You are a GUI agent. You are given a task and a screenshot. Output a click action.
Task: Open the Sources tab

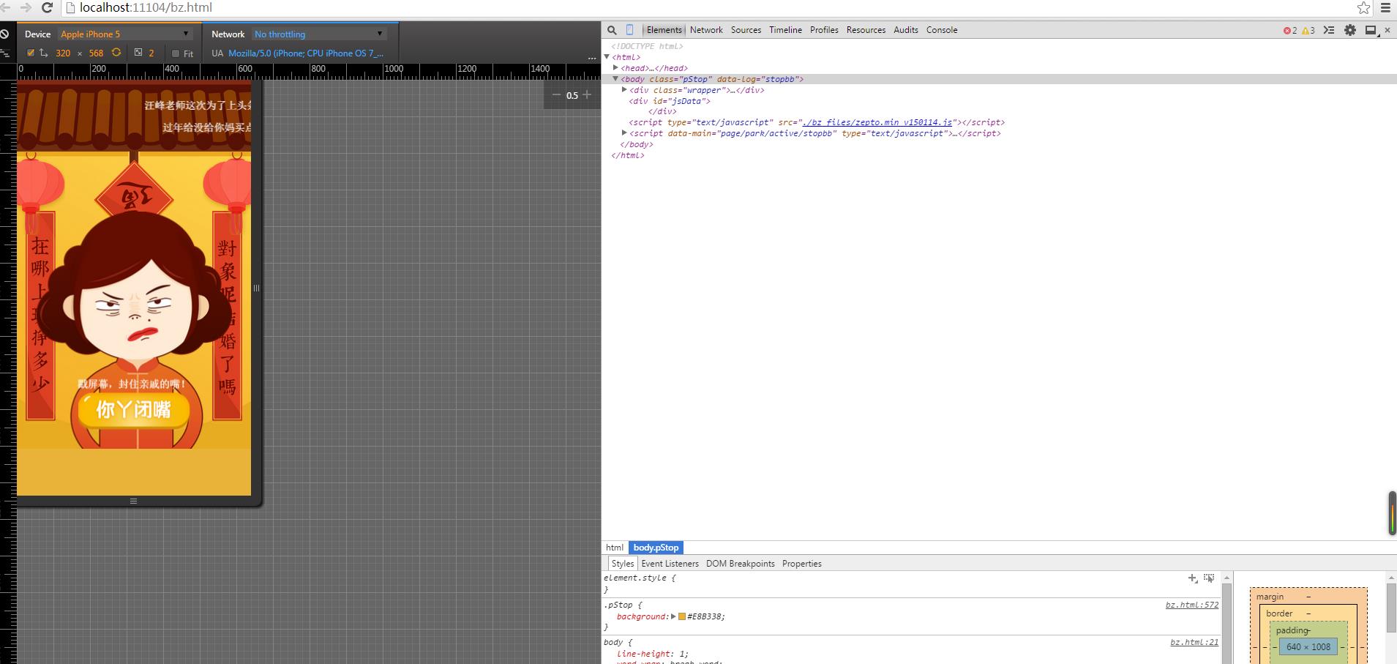pyautogui.click(x=746, y=30)
